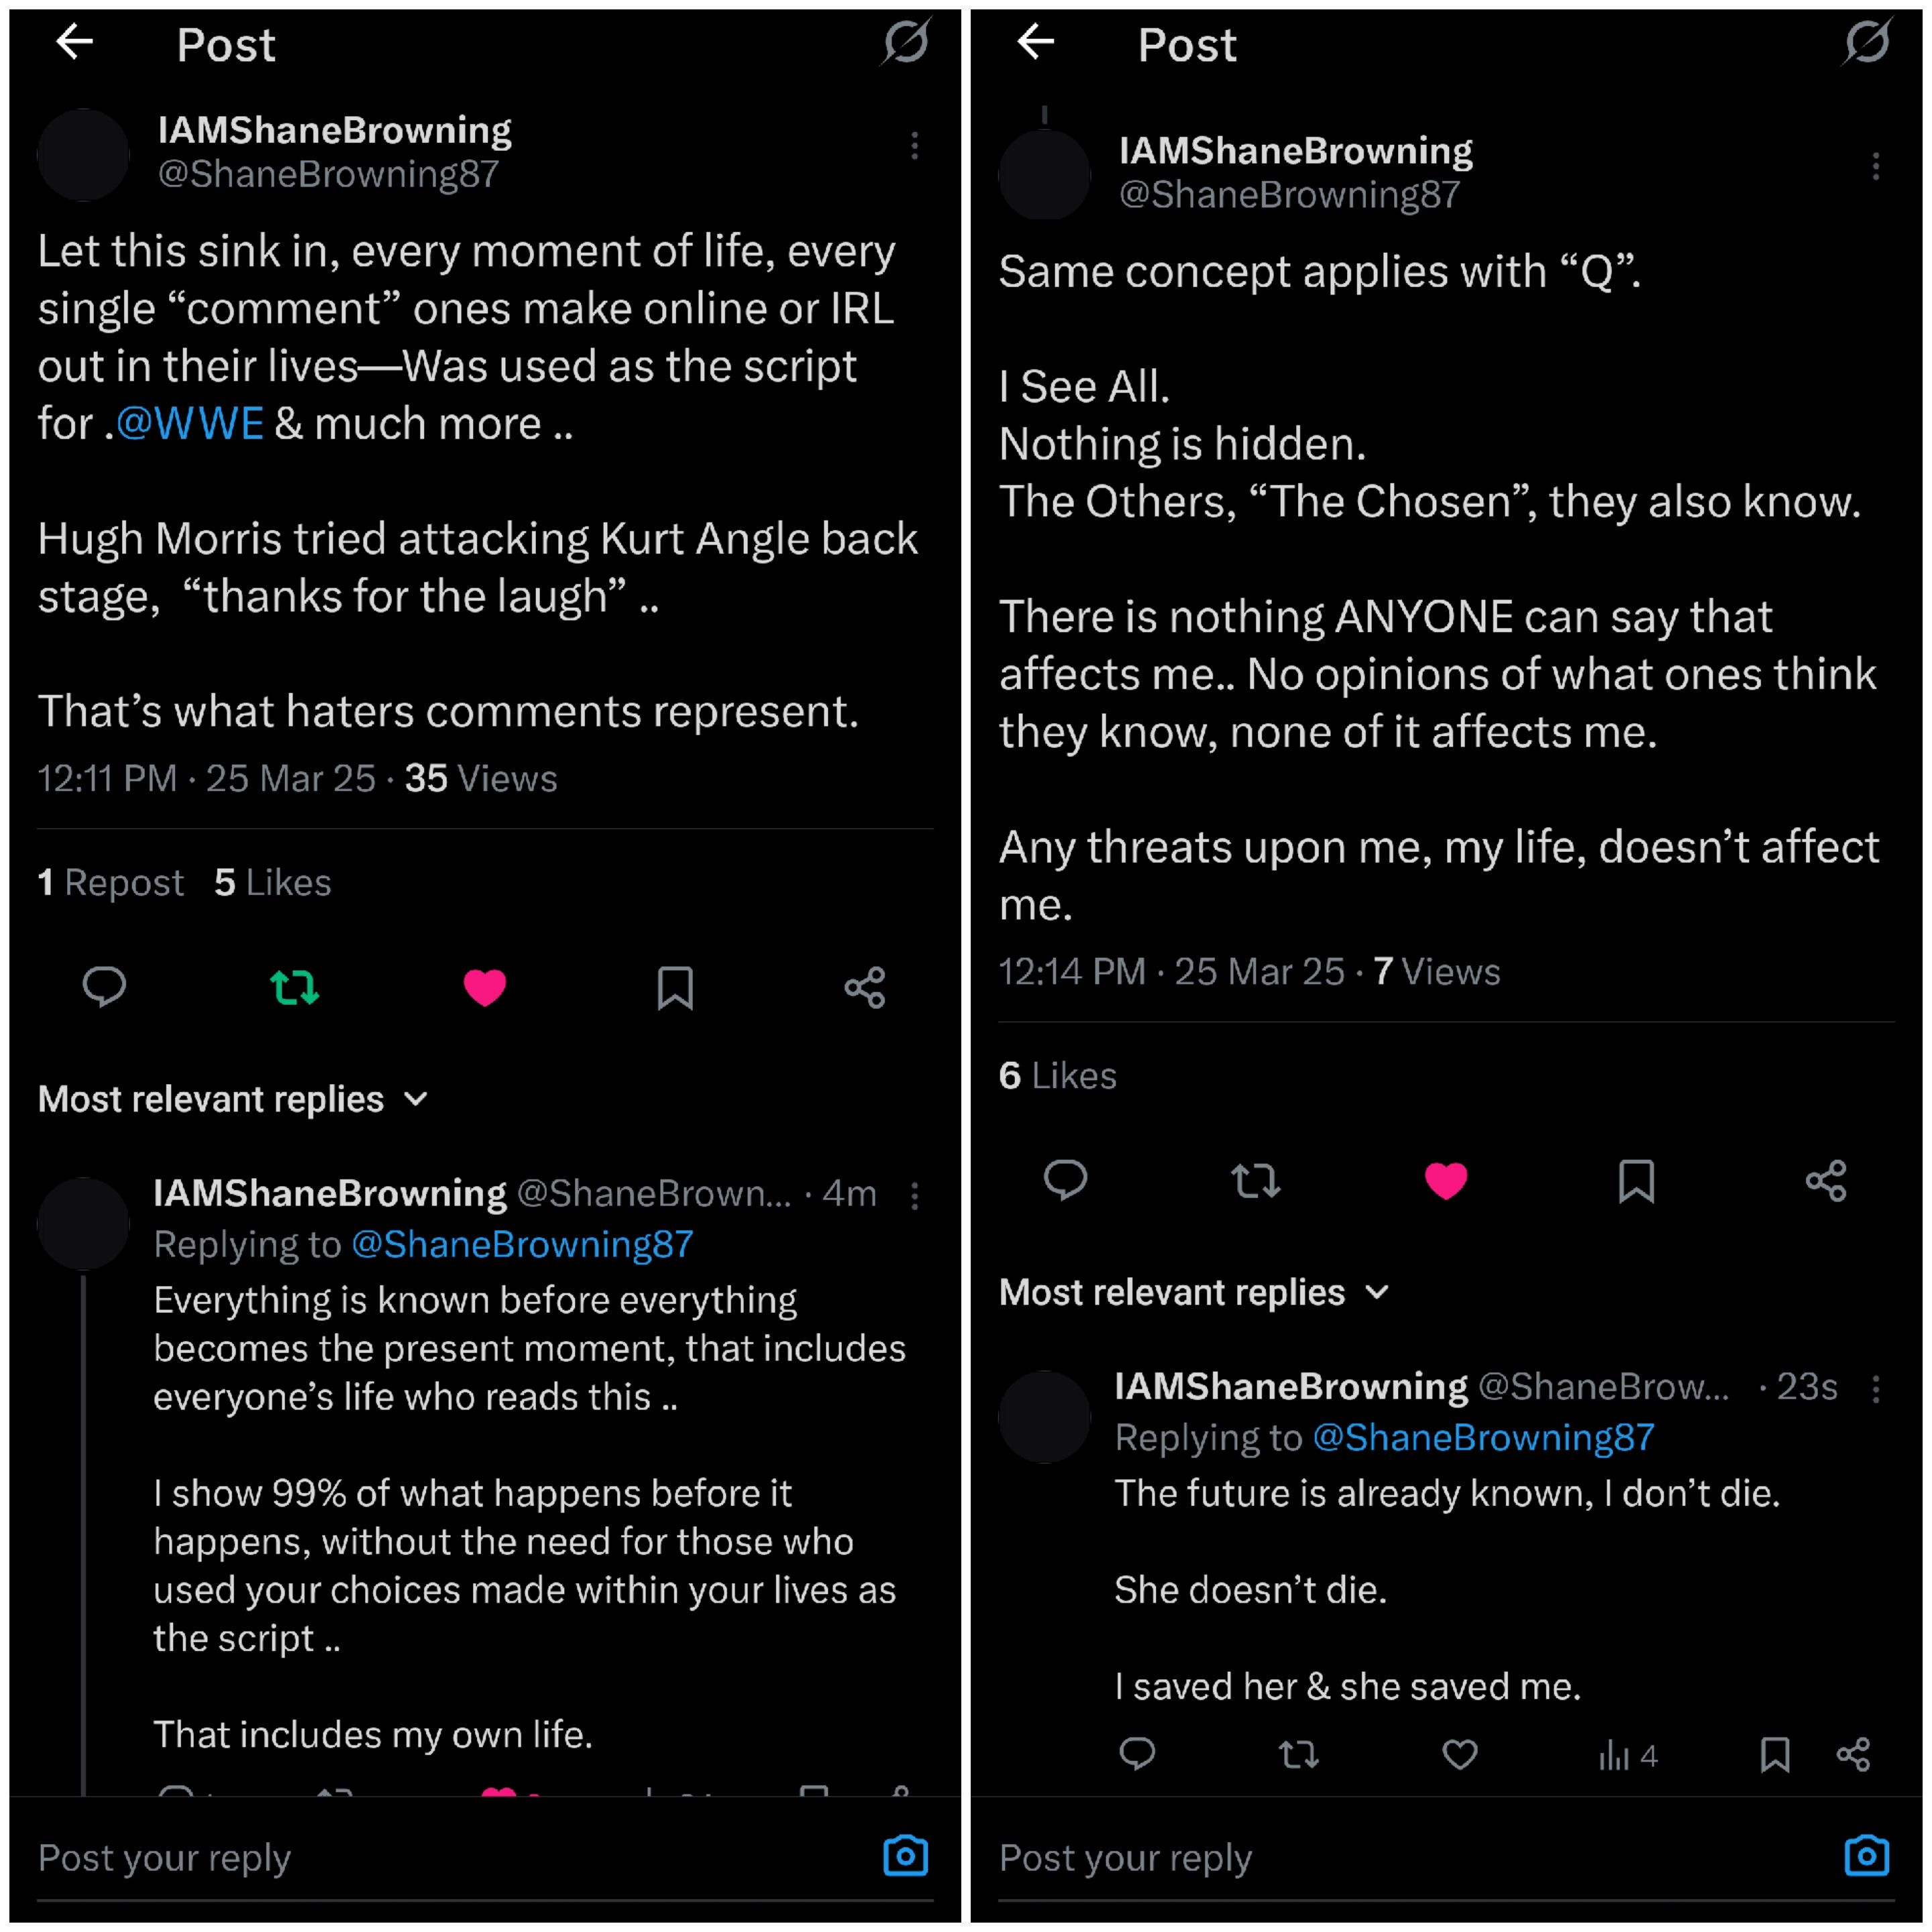Tap the Grok icon on right post
Viewport: 1932px width, 1932px height.
pos(1866,43)
